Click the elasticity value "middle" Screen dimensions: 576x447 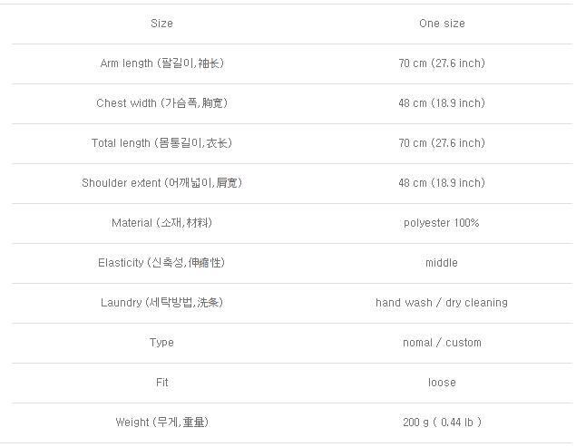[x=442, y=263]
